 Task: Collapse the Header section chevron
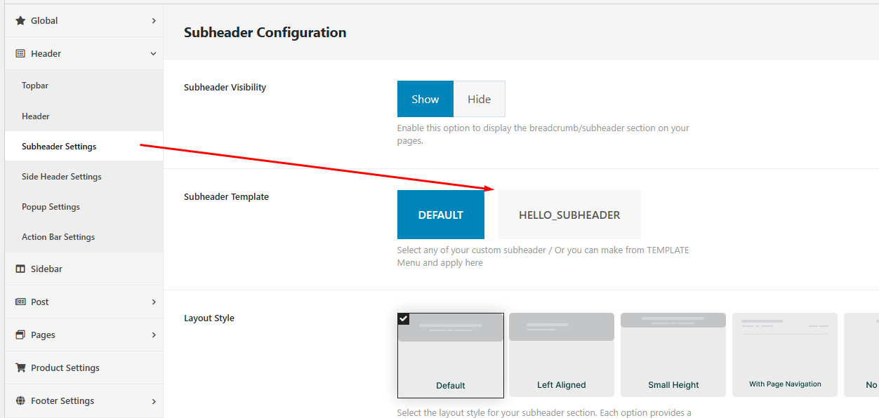pos(153,54)
